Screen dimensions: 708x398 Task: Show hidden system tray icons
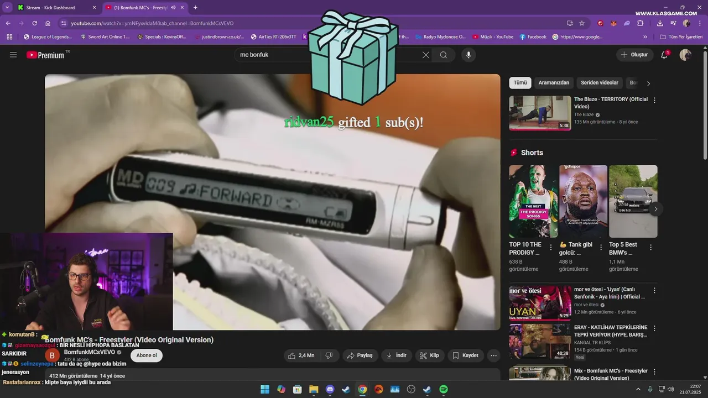coord(638,389)
